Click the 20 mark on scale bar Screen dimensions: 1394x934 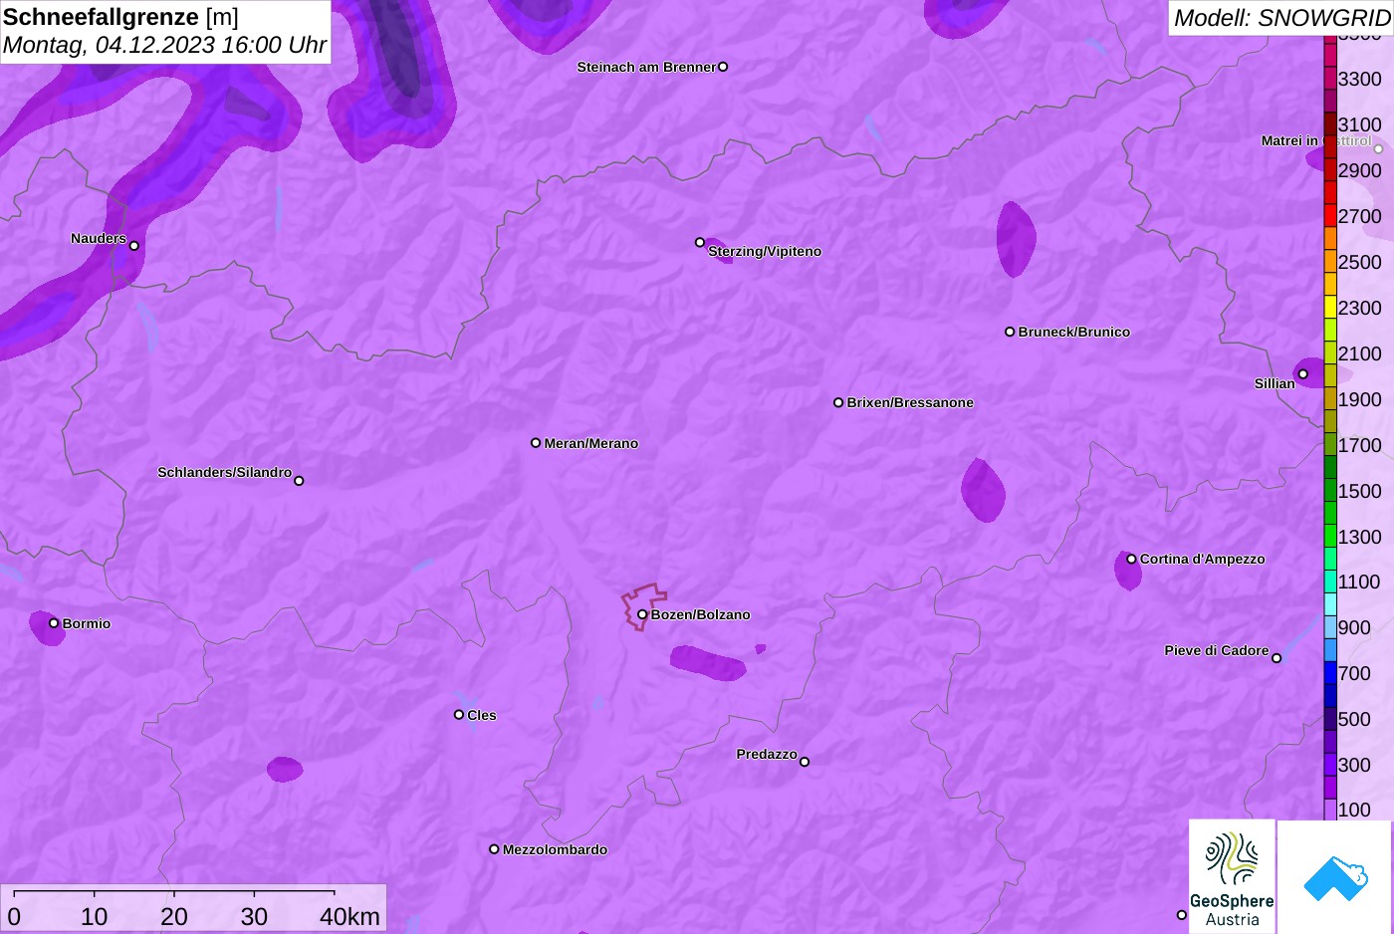coord(174,917)
